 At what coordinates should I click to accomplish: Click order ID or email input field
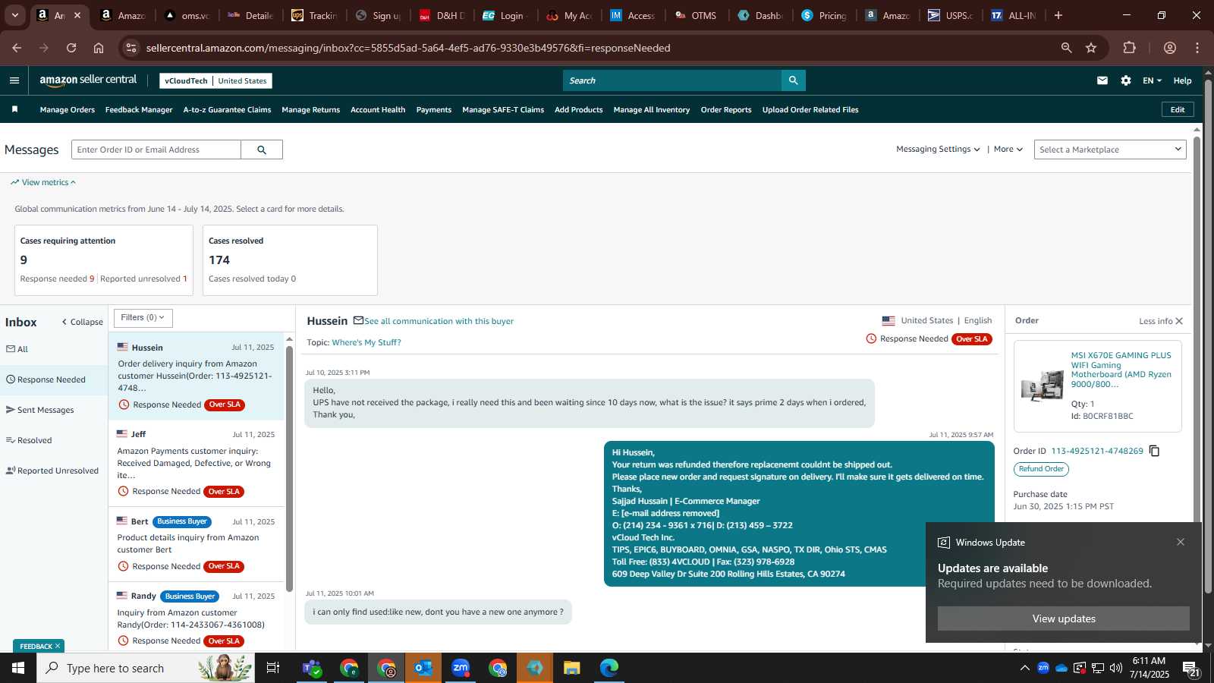(x=156, y=150)
